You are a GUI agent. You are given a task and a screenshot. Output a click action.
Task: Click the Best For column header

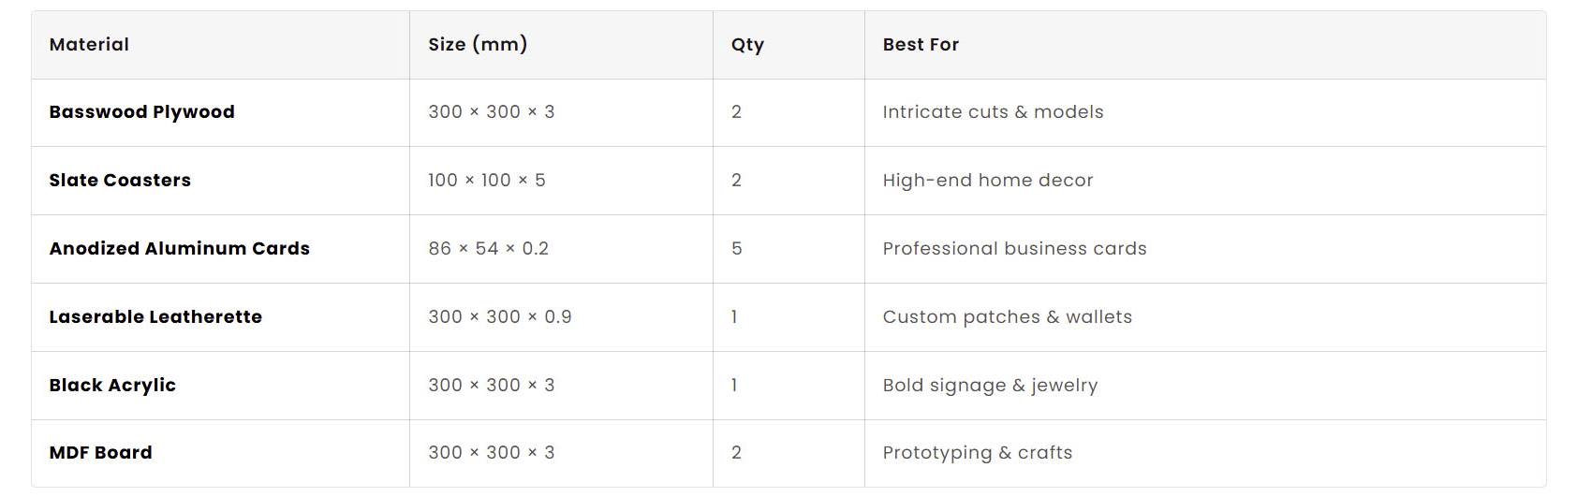921,44
